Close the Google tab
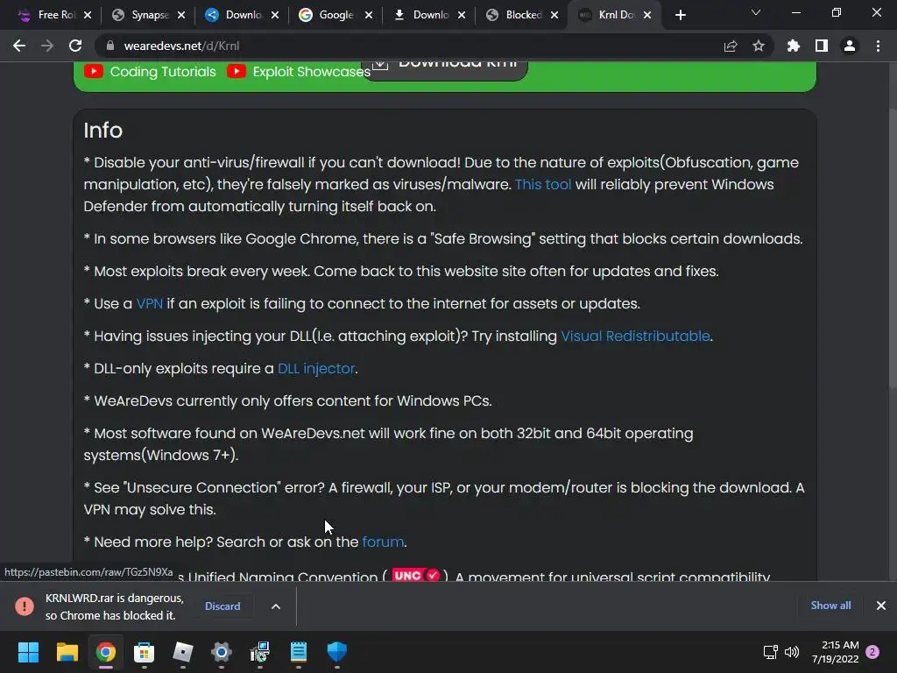Image resolution: width=897 pixels, height=673 pixels. tap(369, 15)
